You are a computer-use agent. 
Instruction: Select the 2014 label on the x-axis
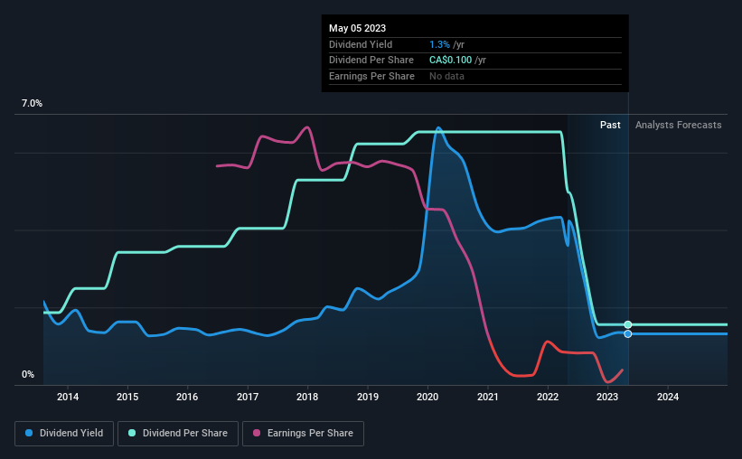tap(68, 397)
